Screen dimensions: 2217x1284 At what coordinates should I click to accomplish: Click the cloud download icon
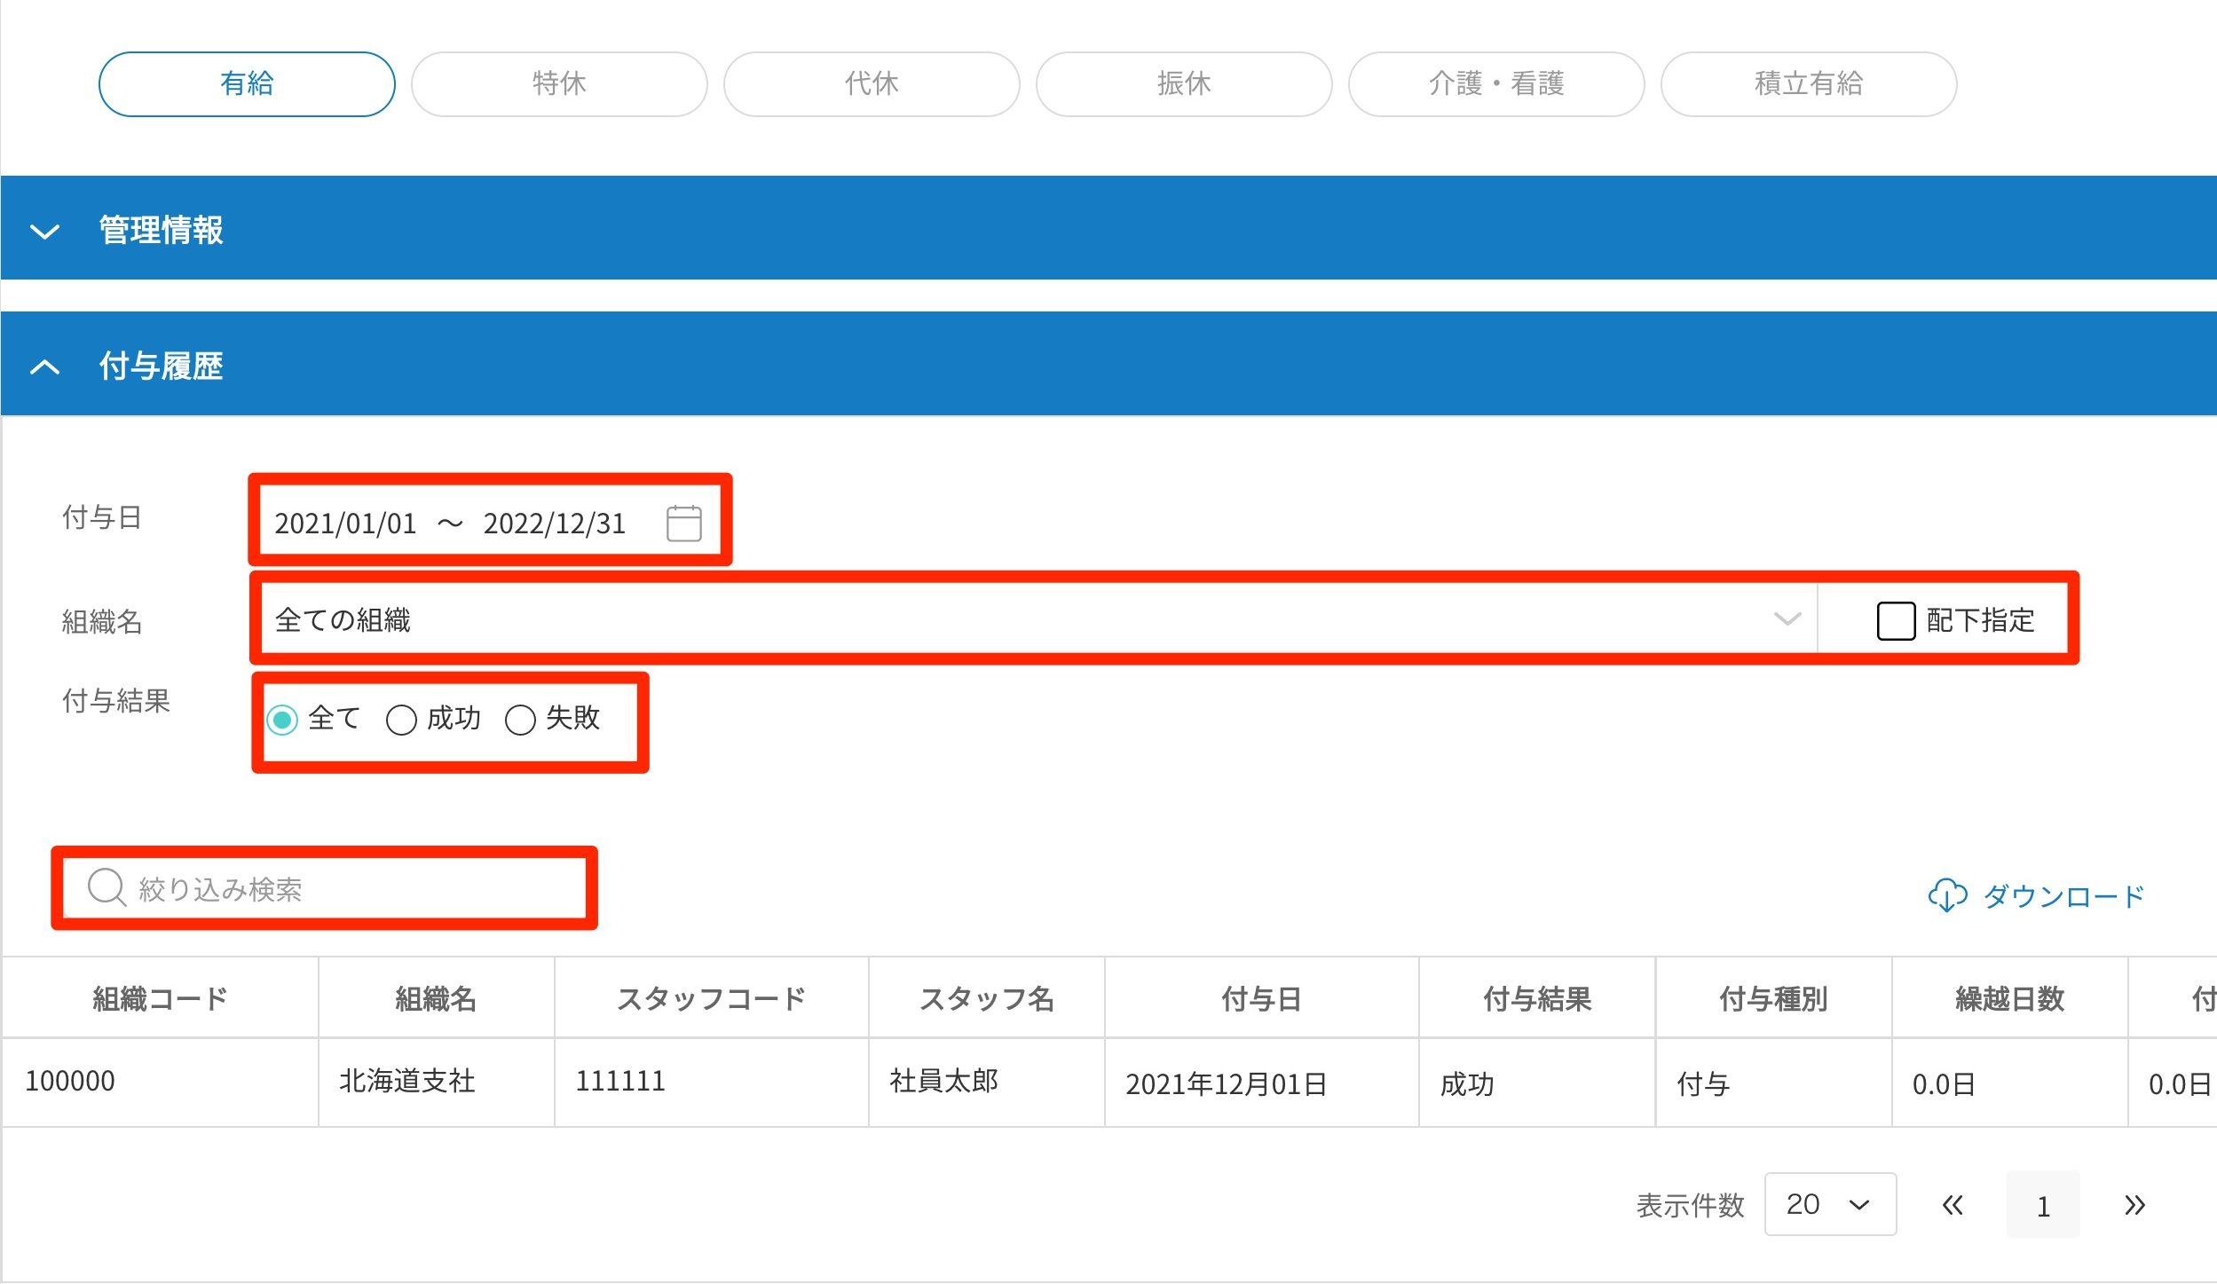[x=1947, y=895]
